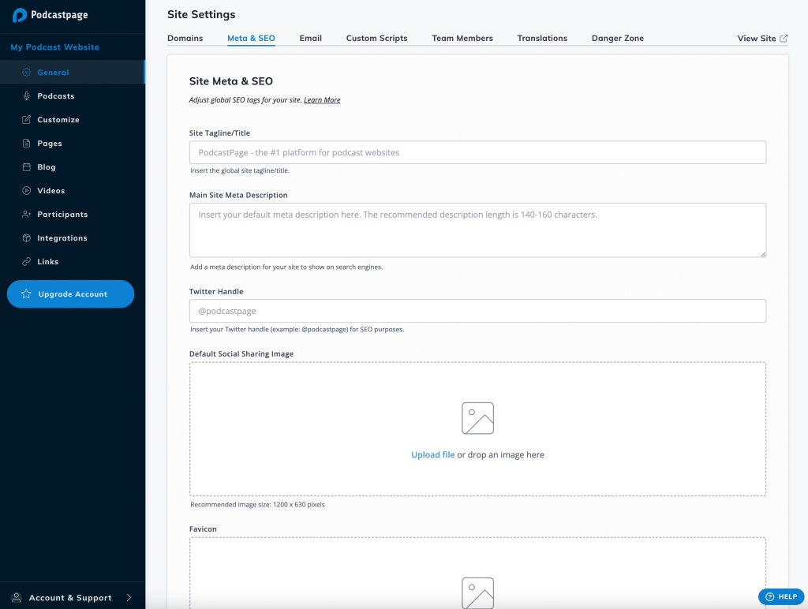Open the Learn More link
808x609 pixels.
tap(322, 99)
